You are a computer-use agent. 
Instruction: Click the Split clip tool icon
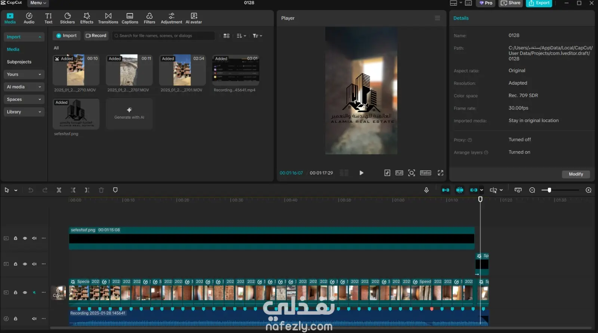pyautogui.click(x=59, y=190)
